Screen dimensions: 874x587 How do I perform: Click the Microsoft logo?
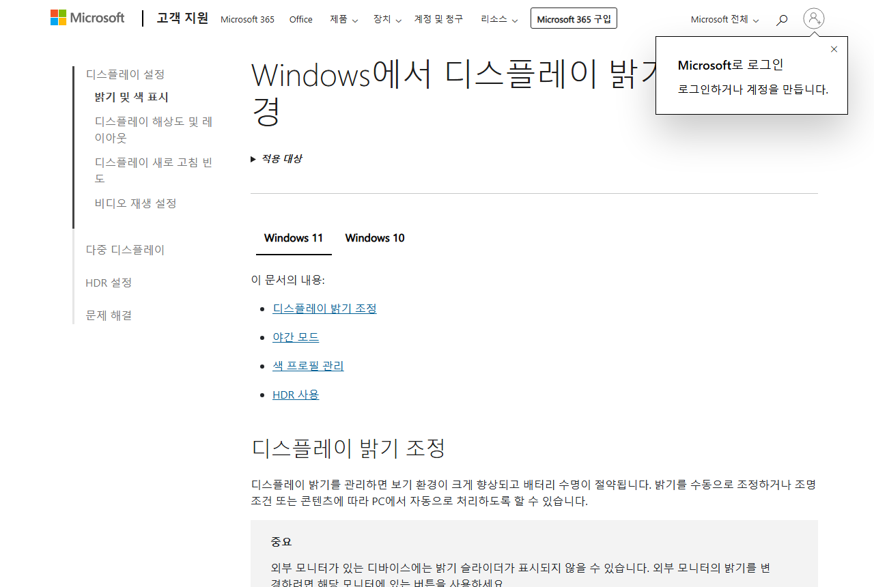[x=87, y=18]
